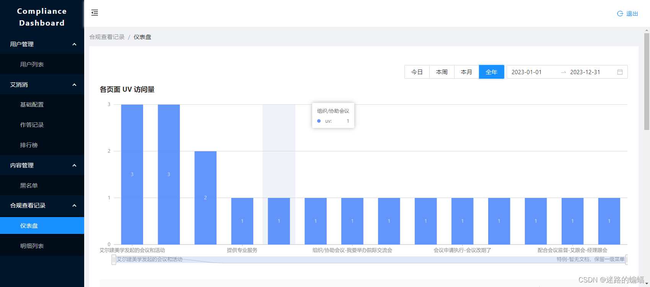Image resolution: width=650 pixels, height=287 pixels.
Task: Open the 基础配置 menu item
Action: (42, 104)
